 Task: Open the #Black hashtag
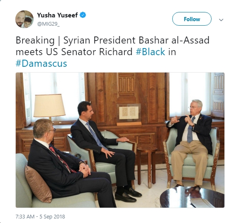pyautogui.click(x=150, y=52)
